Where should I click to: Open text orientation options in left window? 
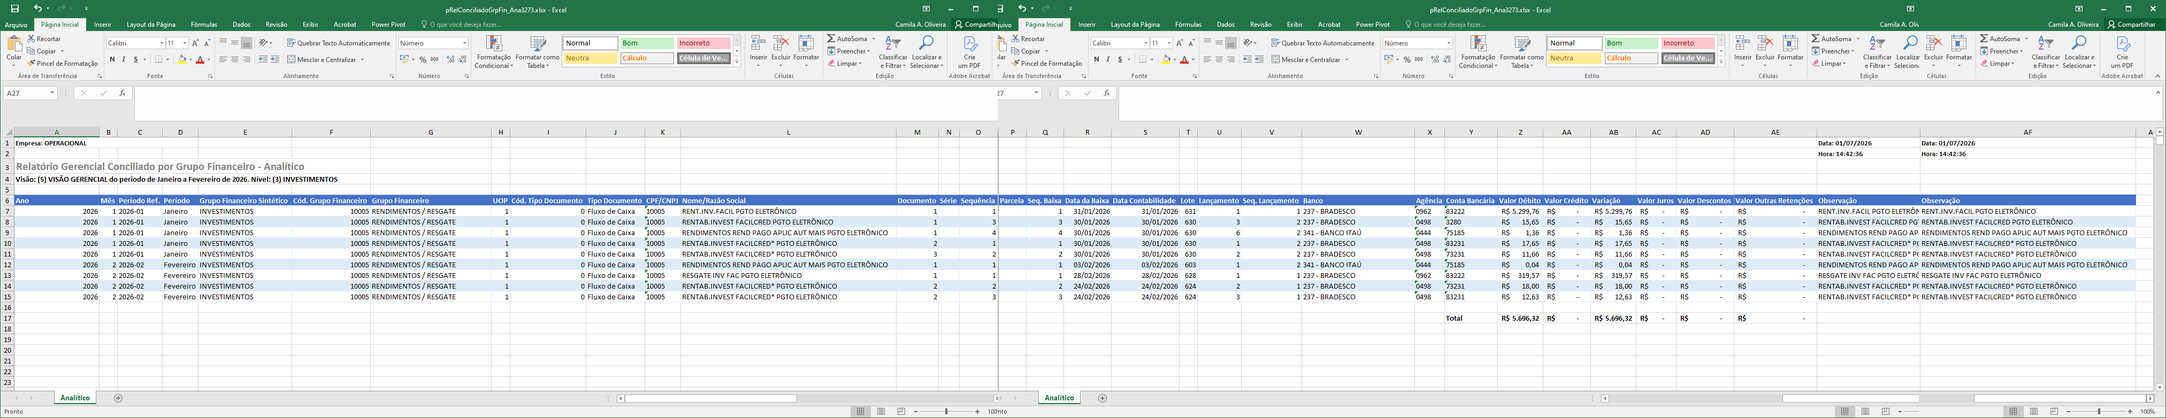[x=266, y=43]
